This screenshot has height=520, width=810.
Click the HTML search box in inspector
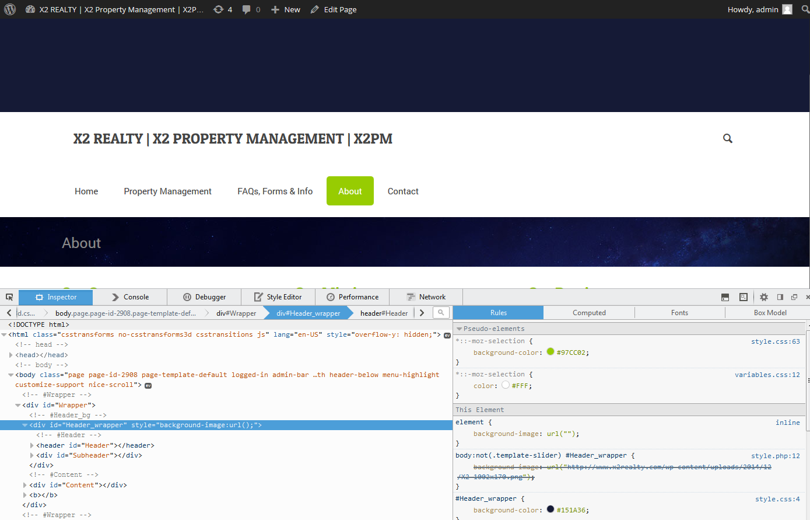pos(441,313)
